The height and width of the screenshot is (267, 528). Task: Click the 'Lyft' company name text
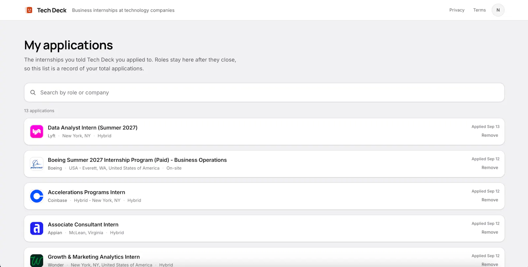(51, 136)
